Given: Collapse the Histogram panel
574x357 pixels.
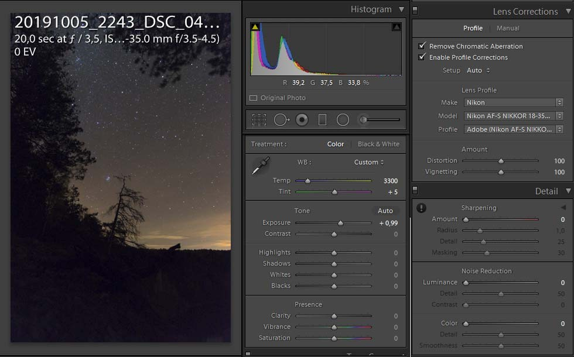Looking at the screenshot, I should (x=401, y=9).
